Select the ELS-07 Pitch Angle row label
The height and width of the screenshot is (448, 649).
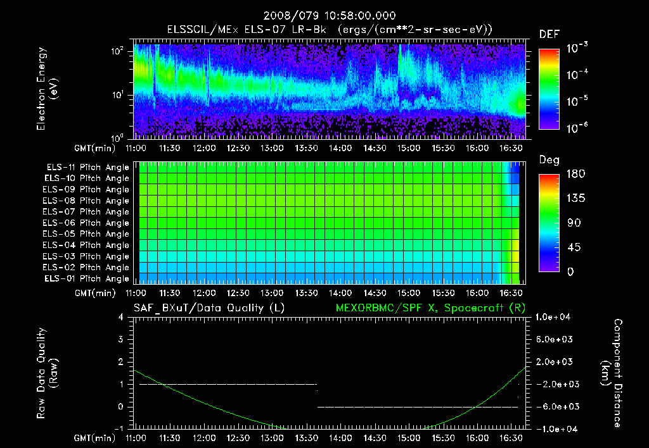point(86,211)
